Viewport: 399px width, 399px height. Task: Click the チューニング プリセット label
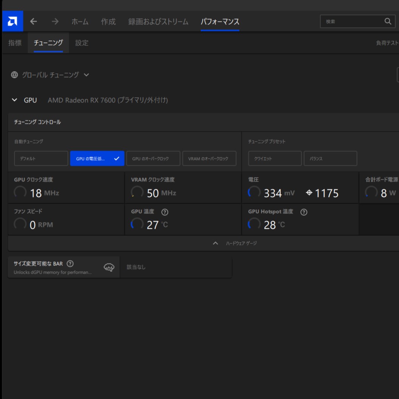click(x=267, y=142)
